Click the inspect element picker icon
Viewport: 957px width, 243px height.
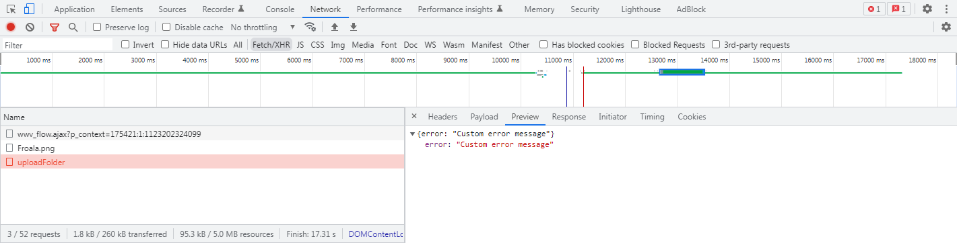[x=11, y=9]
